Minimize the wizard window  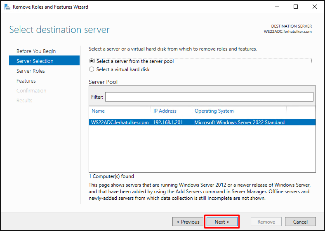(x=277, y=7)
